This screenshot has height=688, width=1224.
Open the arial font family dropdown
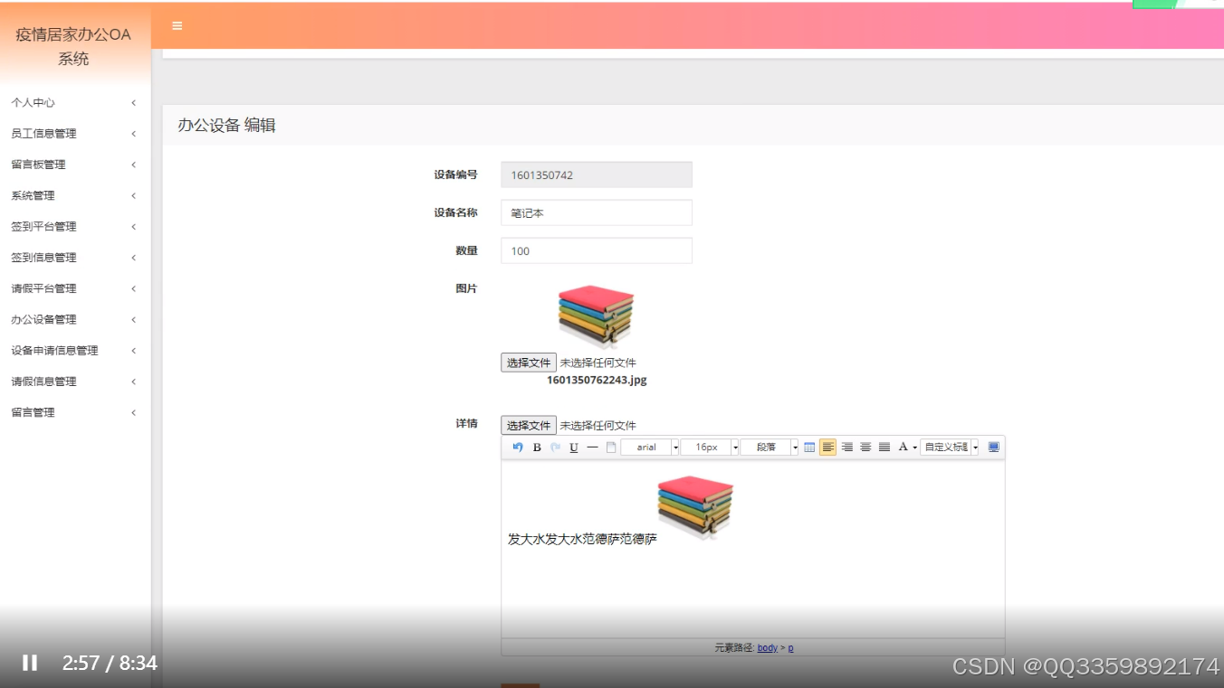(650, 448)
